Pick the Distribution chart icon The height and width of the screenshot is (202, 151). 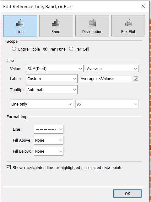pos(92,23)
